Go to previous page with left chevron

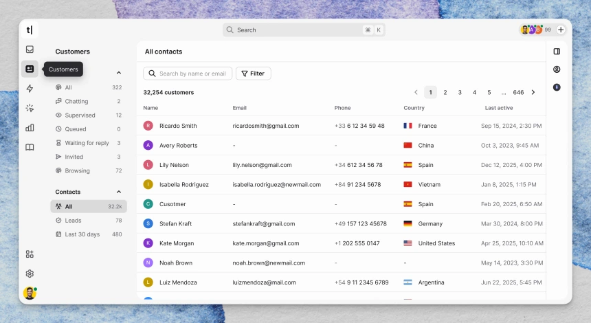point(416,92)
